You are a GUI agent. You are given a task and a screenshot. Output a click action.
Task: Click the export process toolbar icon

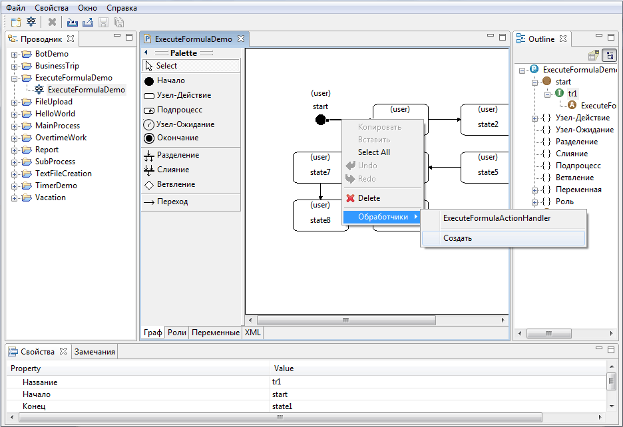click(x=87, y=22)
